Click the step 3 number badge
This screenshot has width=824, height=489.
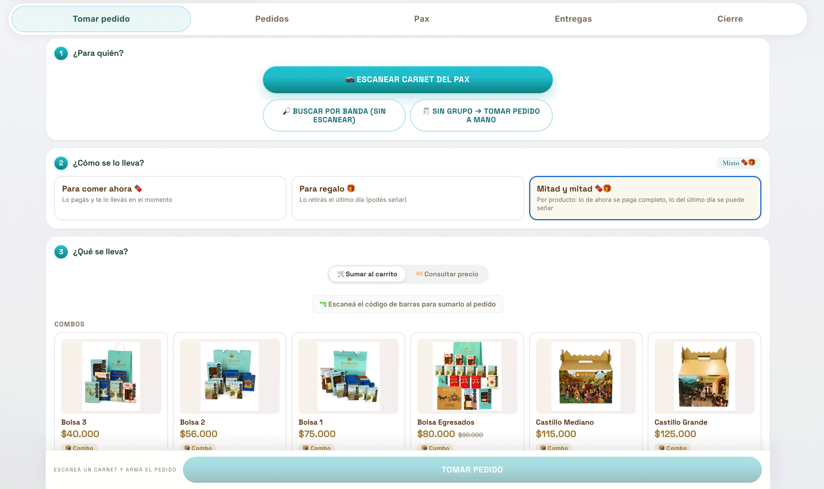click(61, 252)
